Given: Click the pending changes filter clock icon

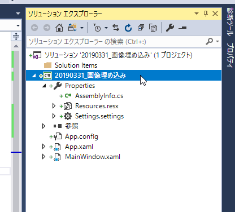Looking at the screenshot, I should click(x=97, y=28).
